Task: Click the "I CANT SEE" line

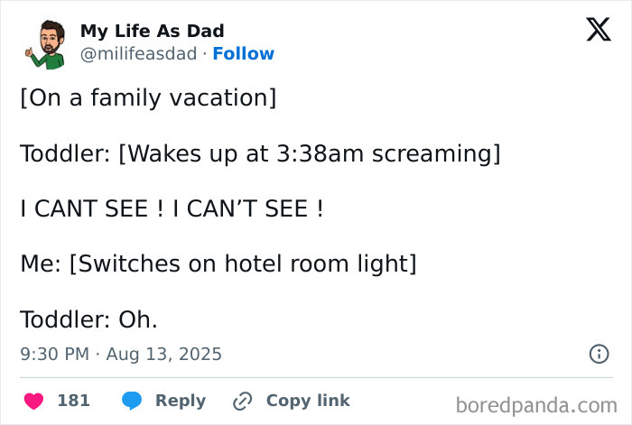Action: [x=172, y=208]
